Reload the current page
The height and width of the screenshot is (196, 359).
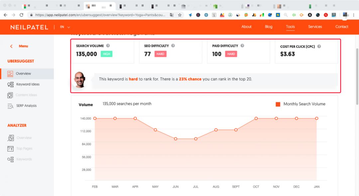point(22,15)
